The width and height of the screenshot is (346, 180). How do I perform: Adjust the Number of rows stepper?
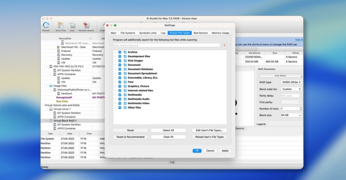301,108
